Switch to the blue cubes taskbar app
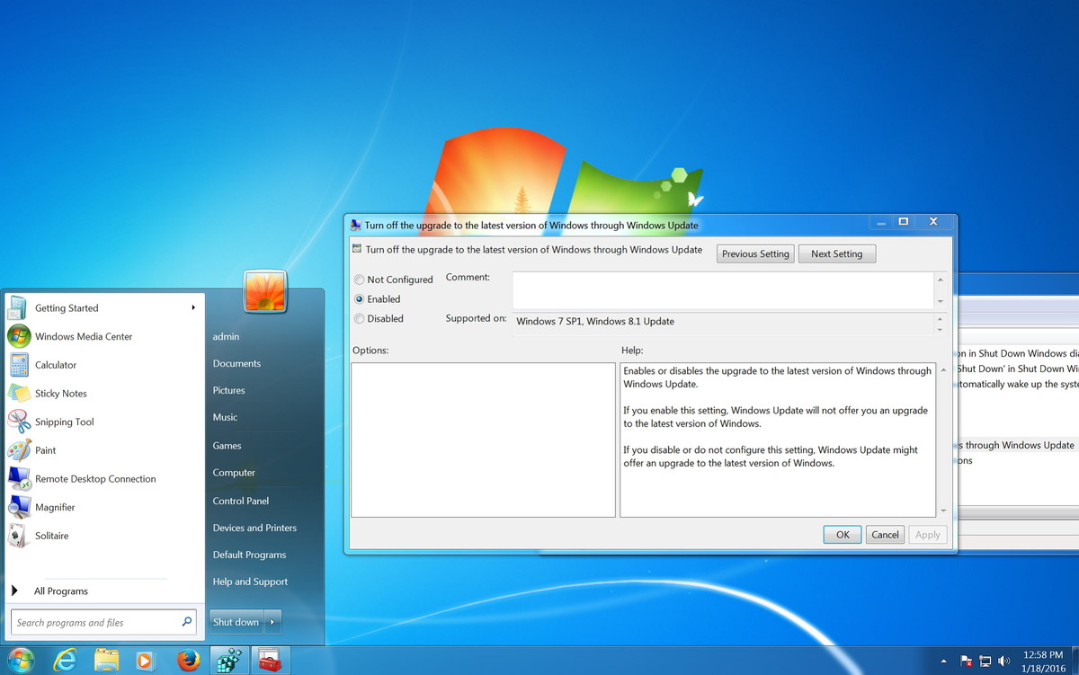This screenshot has width=1079, height=675. [x=228, y=661]
